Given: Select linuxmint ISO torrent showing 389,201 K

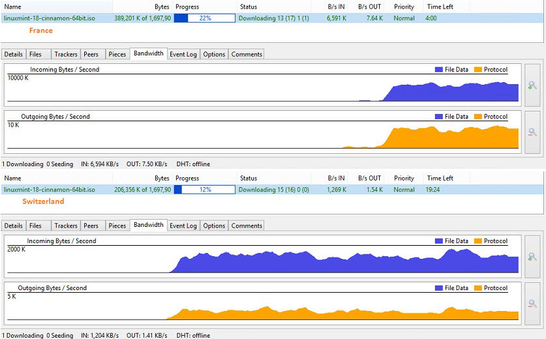Looking at the screenshot, I should 271,18.
